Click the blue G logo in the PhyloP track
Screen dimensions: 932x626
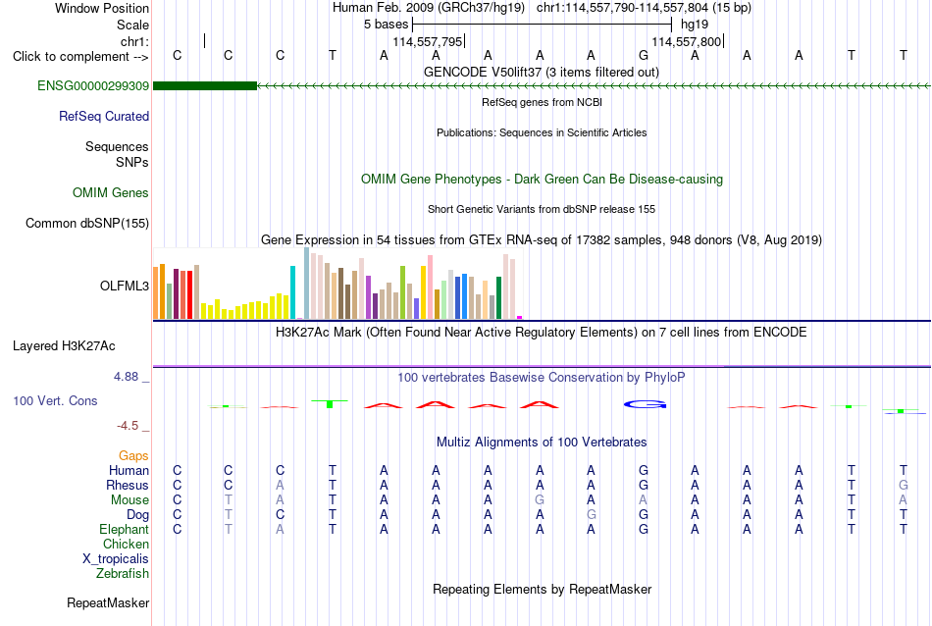click(645, 404)
